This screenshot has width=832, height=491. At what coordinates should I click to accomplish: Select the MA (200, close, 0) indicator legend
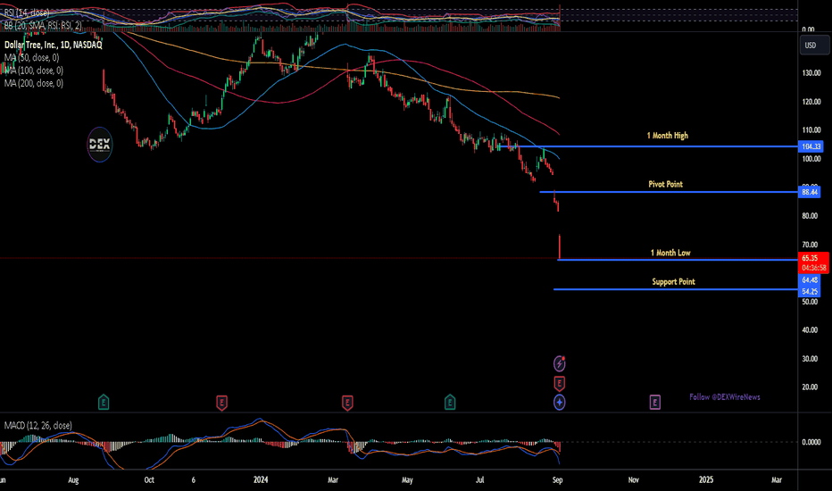34,83
